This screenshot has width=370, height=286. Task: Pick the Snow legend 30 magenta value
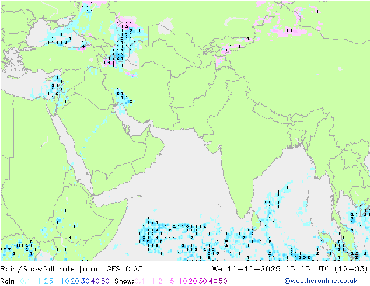pyautogui.click(x=203, y=281)
